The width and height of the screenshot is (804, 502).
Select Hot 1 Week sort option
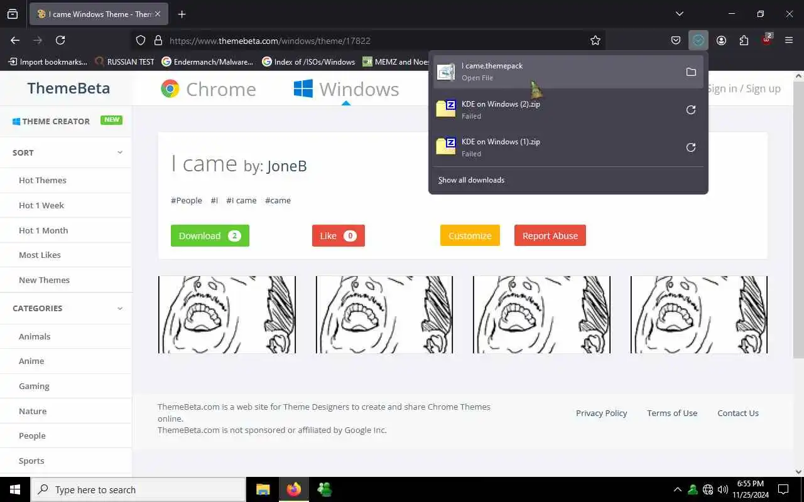(41, 205)
